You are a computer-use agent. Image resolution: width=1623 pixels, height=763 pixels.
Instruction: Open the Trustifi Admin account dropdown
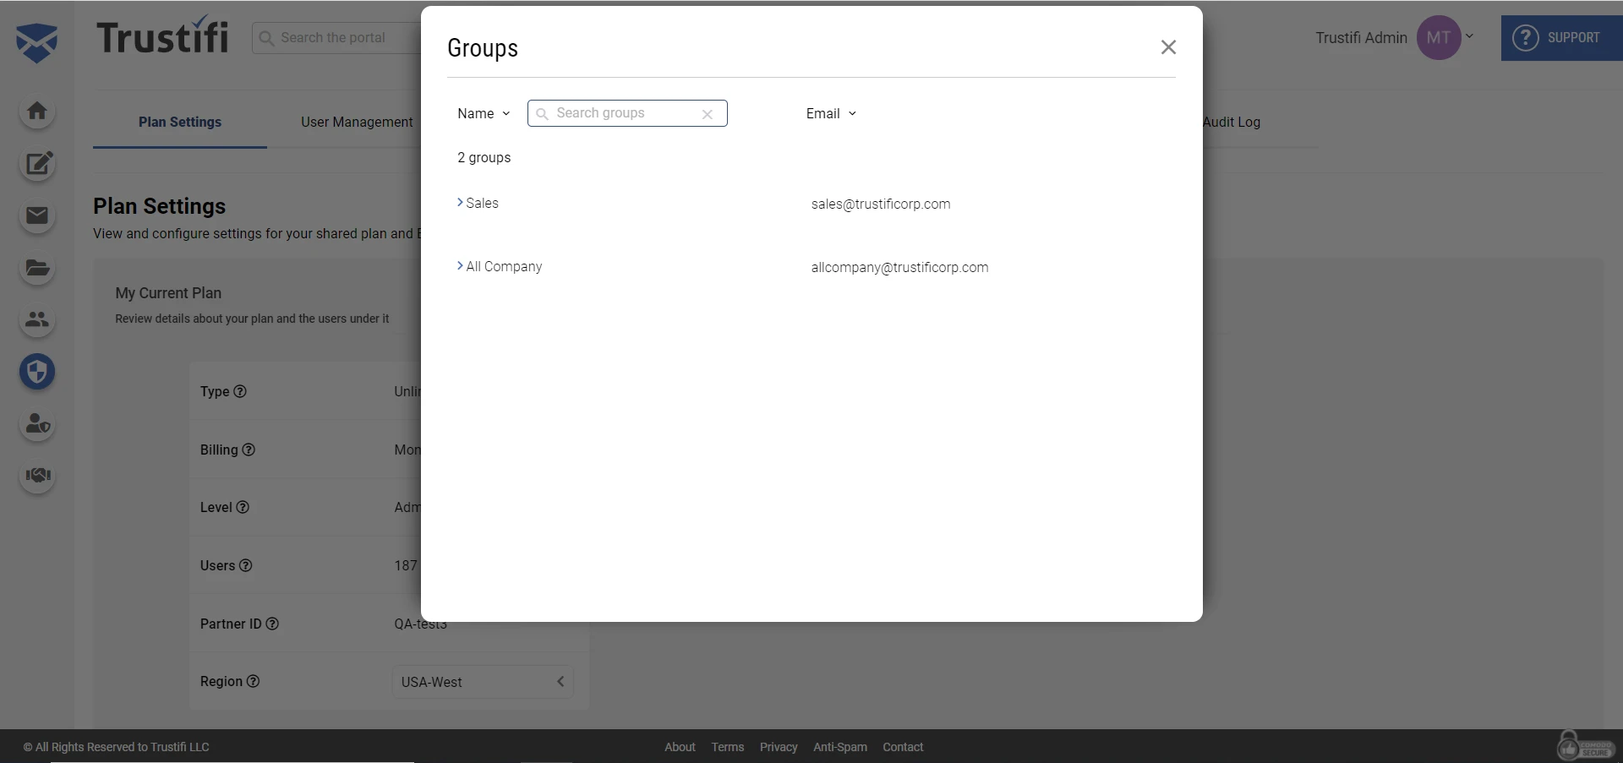pyautogui.click(x=1470, y=36)
